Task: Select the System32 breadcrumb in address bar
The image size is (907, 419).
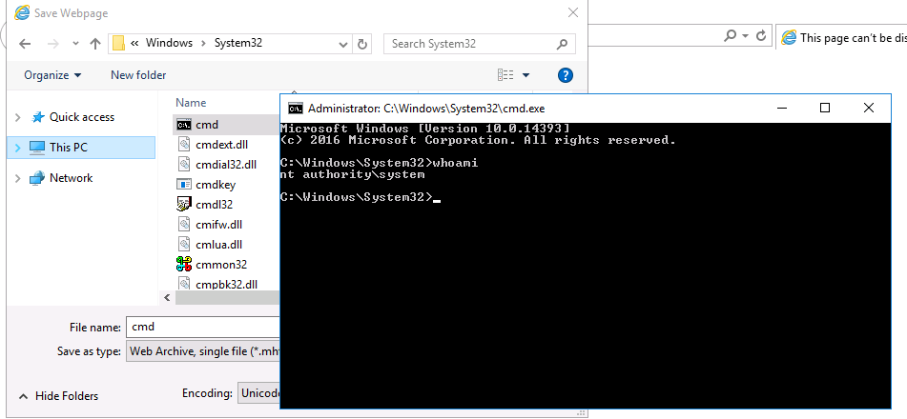Action: click(238, 43)
